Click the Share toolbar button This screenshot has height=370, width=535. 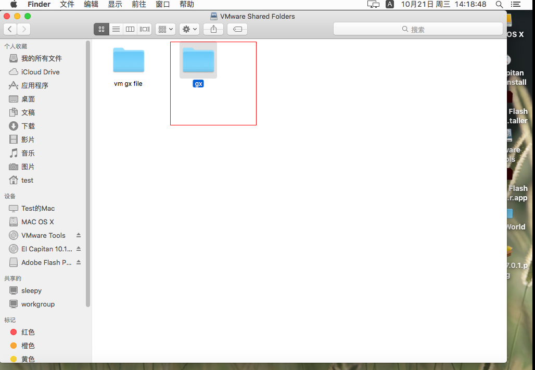click(x=213, y=29)
